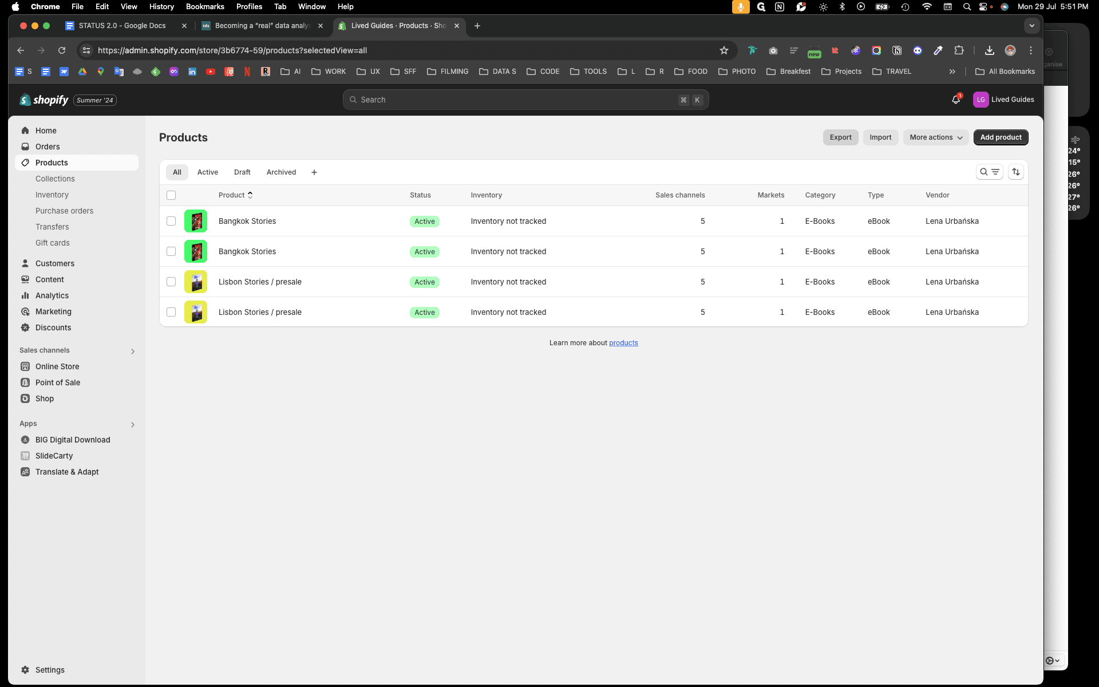This screenshot has width=1099, height=687.
Task: Open the notifications bell icon
Action: tap(956, 100)
